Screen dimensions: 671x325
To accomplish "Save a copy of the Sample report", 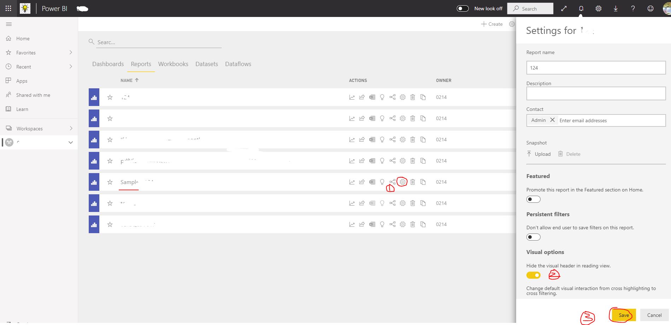I will 423,182.
